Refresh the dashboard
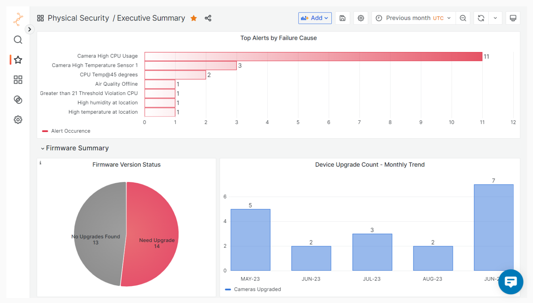The height and width of the screenshot is (303, 533). (481, 18)
